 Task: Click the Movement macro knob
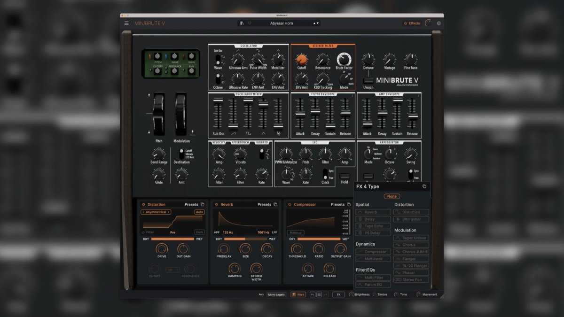419,294
